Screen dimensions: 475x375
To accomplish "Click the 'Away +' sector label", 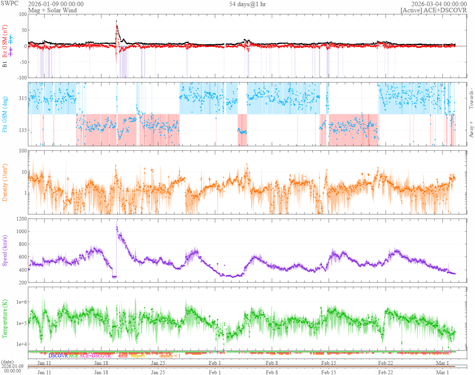I will 471,130.
